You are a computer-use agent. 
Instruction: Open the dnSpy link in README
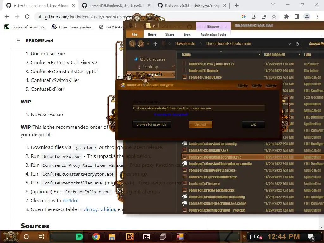91,209
